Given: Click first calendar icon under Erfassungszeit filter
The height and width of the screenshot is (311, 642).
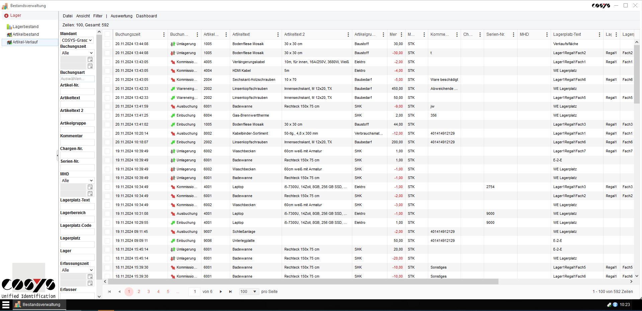Looking at the screenshot, I should [x=90, y=277].
